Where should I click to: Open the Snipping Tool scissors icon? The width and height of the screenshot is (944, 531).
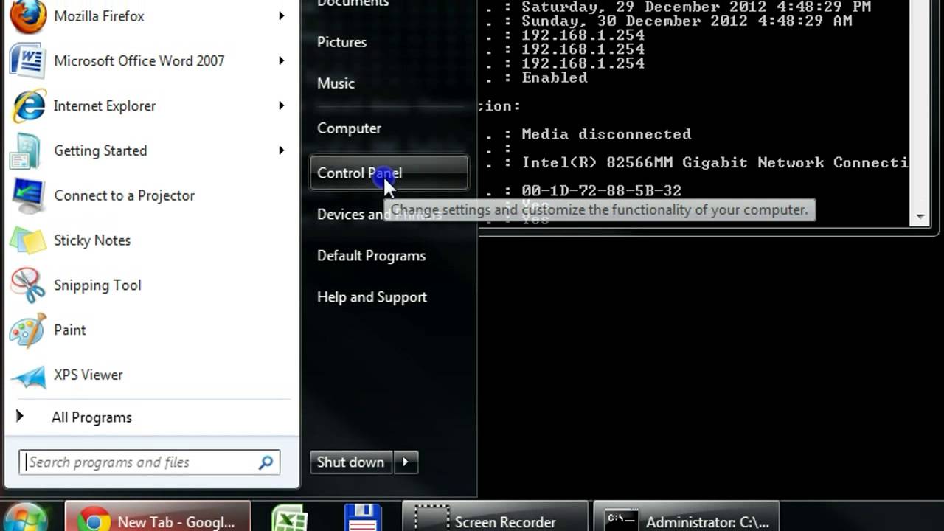pyautogui.click(x=28, y=285)
